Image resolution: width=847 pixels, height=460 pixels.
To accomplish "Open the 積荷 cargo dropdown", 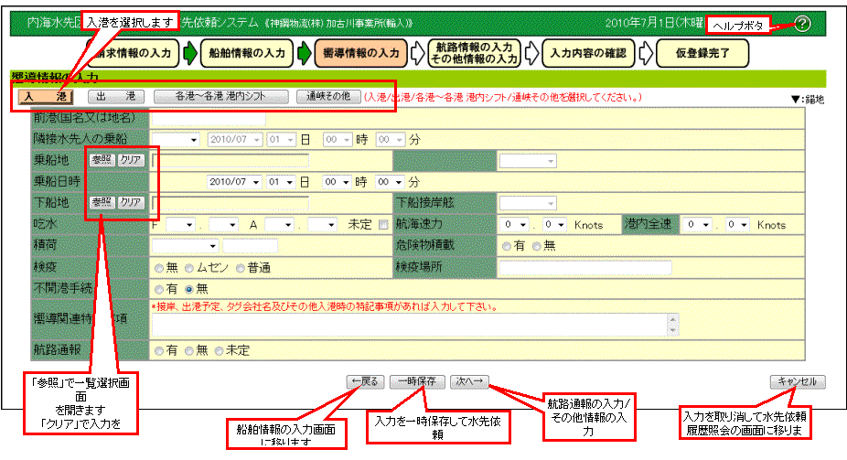I will pos(185,245).
